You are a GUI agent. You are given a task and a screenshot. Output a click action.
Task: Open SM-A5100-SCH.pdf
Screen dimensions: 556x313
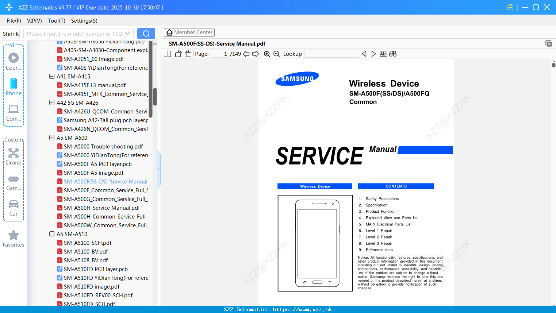pos(84,243)
